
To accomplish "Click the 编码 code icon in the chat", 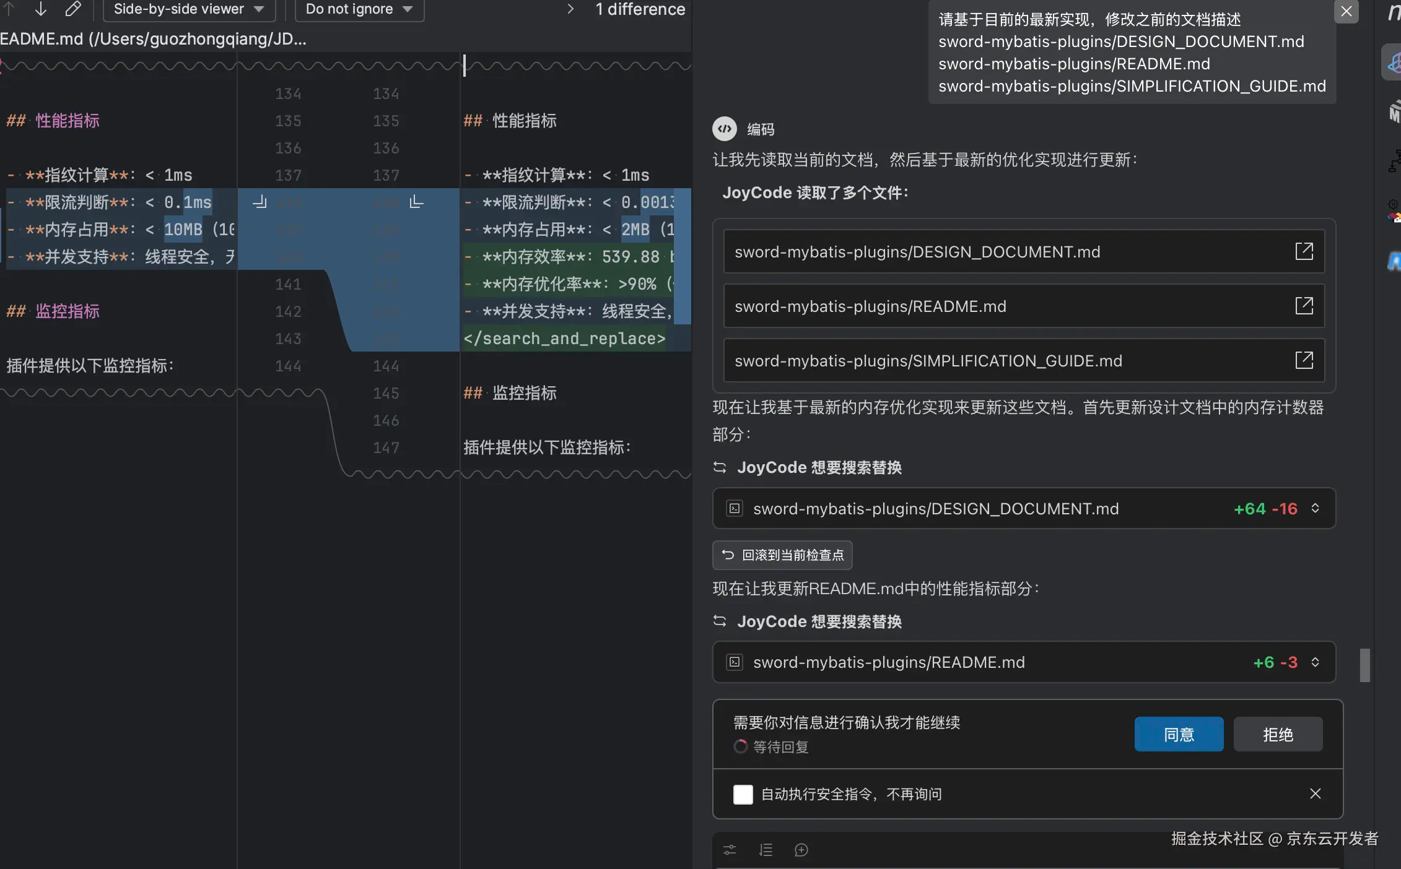I will coord(725,129).
